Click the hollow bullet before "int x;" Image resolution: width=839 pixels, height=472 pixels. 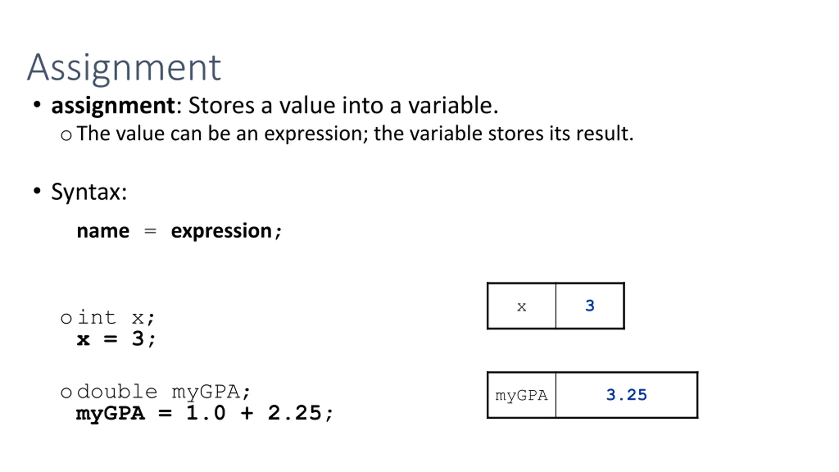tap(66, 318)
